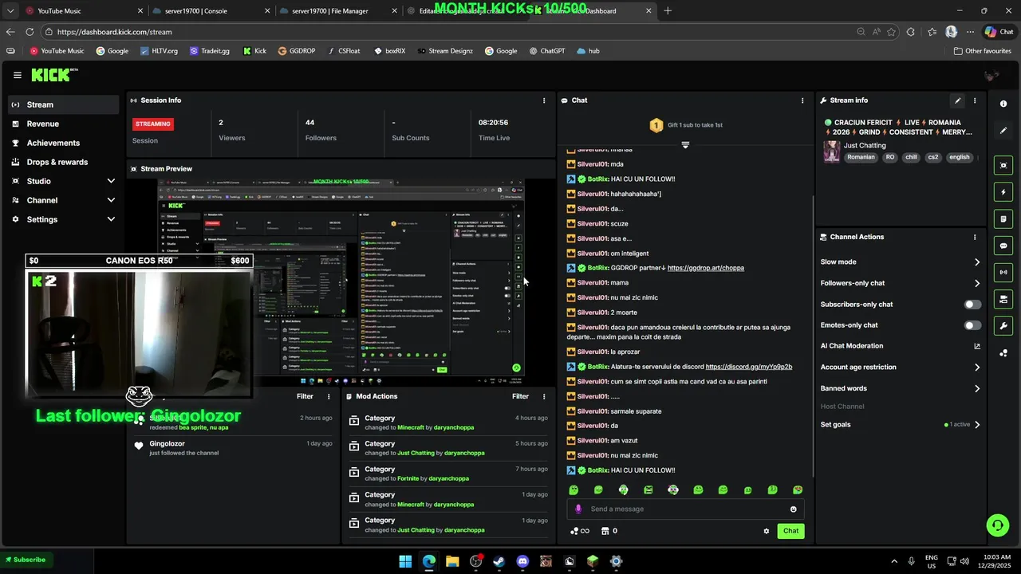Viewport: 1021px width, 574px height.
Task: Insert the first green Kick emote
Action: tap(574, 490)
